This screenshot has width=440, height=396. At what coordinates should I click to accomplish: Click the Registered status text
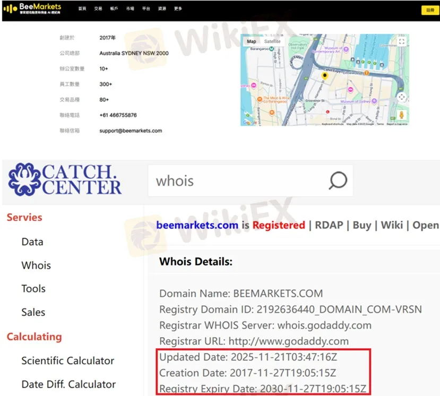point(279,225)
